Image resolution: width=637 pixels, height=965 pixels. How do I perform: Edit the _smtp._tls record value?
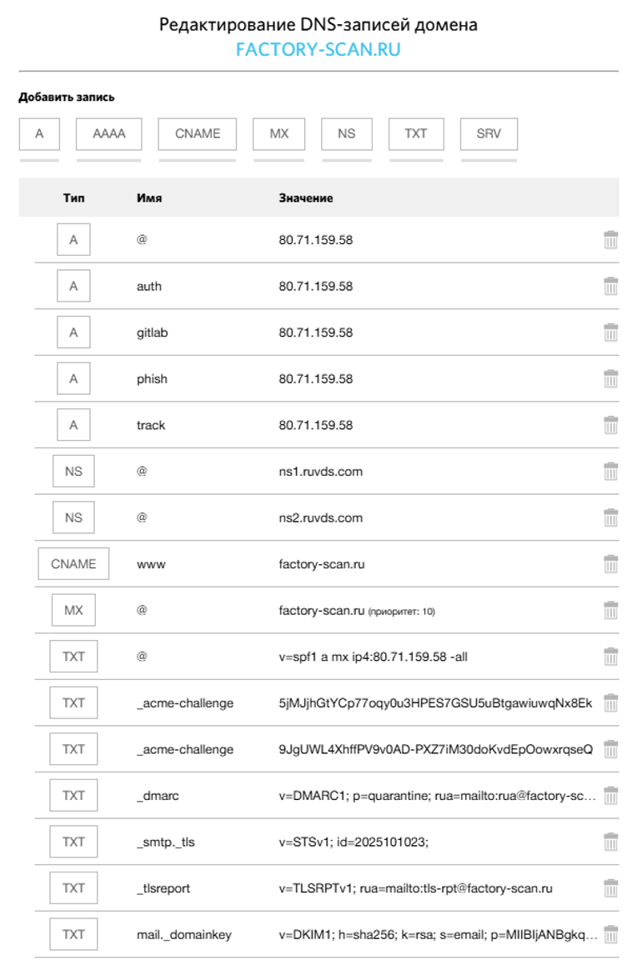[x=354, y=842]
